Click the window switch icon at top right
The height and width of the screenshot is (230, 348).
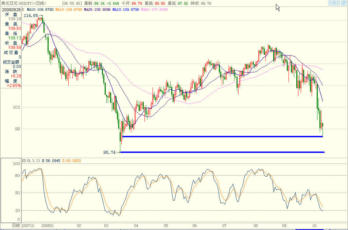point(344,3)
